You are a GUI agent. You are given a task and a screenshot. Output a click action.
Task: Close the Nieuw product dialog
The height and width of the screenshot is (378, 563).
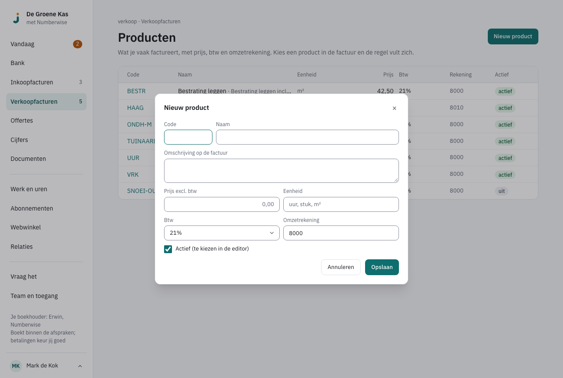(395, 108)
